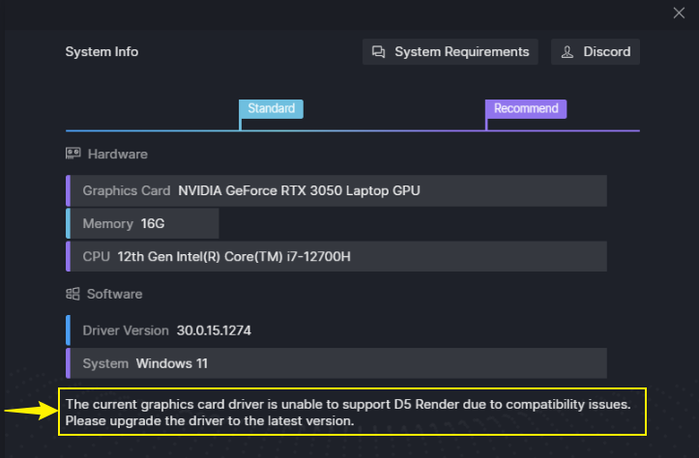Click the Software section heading
699x458 pixels.
(115, 294)
